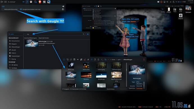This screenshot has width=194, height=109.
Task: Click the rename text icon in Dolphin toolbar
Action: (x=88, y=60)
